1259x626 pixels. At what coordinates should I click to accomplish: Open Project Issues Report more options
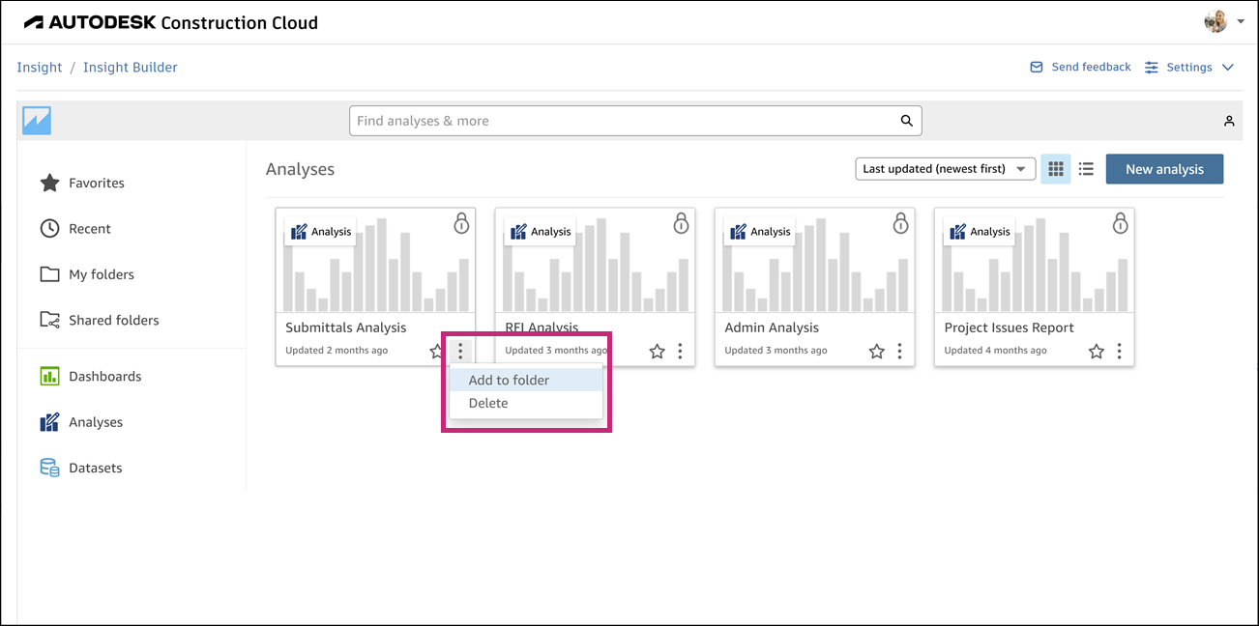[1119, 352]
